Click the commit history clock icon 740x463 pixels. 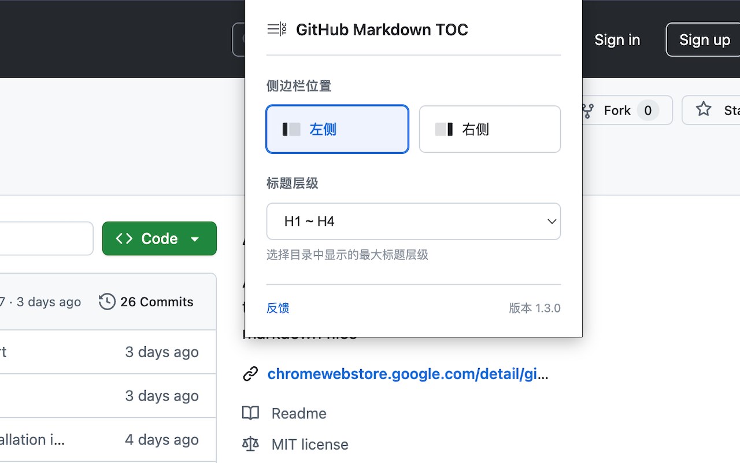click(107, 302)
